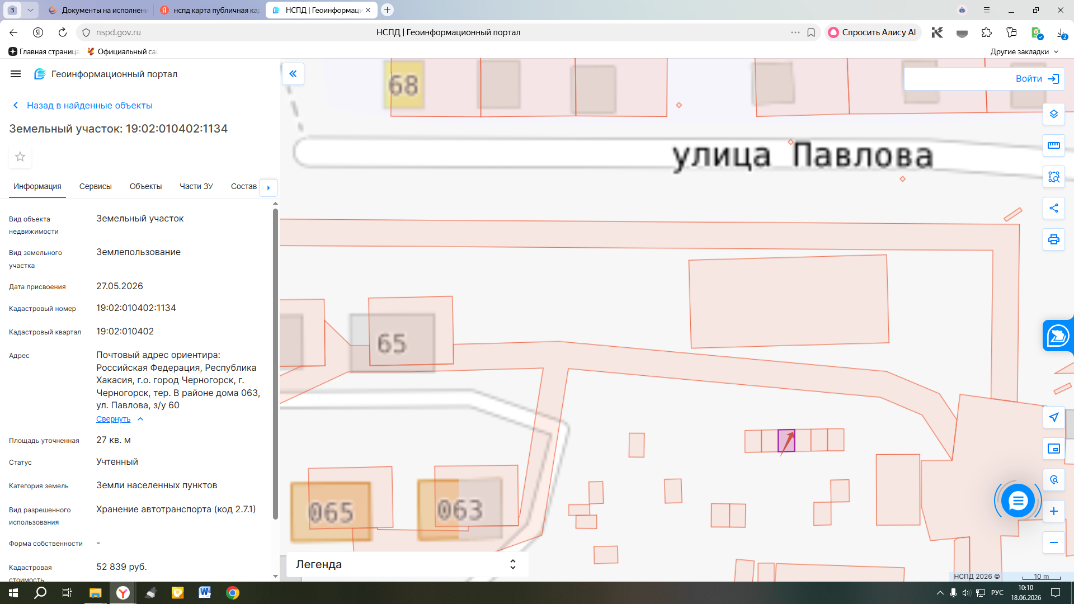Select cadastral number 19:02:010402:1134 value
This screenshot has width=1074, height=604.
(x=136, y=308)
